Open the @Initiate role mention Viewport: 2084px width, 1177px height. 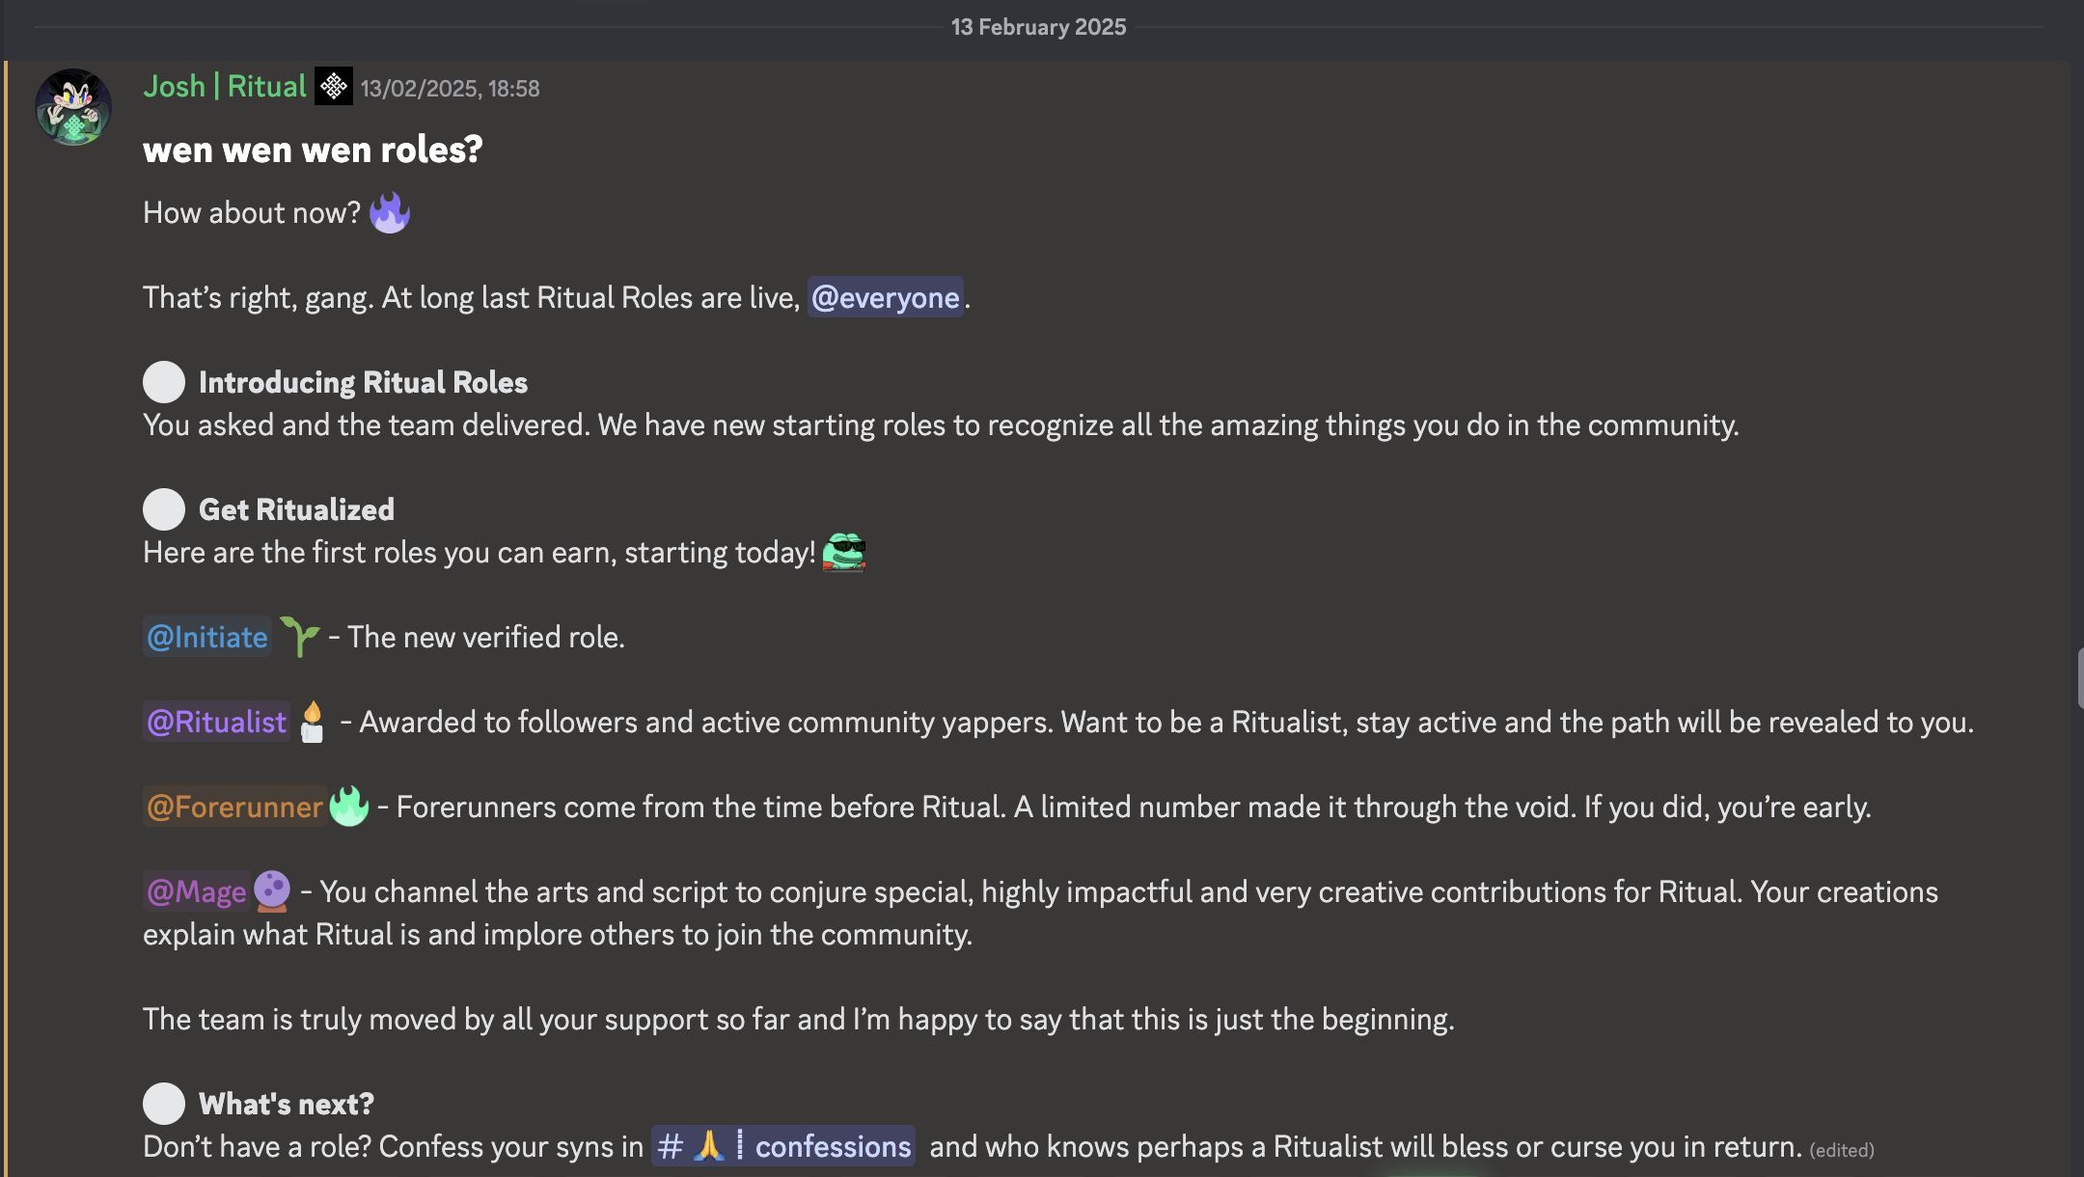207,637
